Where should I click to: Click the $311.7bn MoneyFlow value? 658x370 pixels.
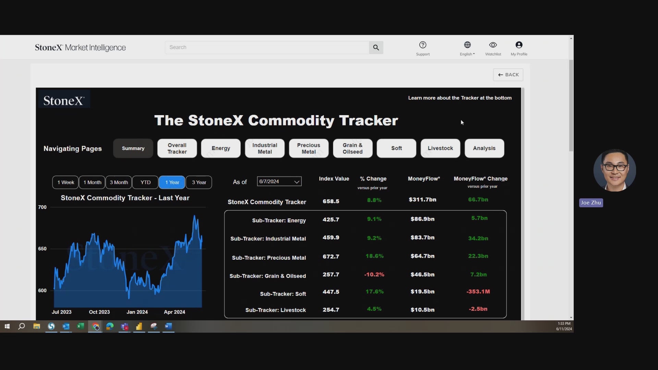422,199
